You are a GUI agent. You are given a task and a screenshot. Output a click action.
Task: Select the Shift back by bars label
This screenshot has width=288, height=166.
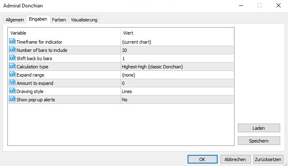tap(34, 58)
